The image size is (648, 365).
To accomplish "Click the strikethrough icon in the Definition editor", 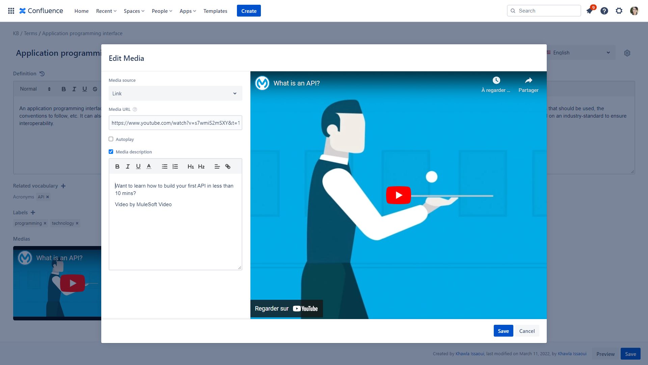I will (x=95, y=89).
